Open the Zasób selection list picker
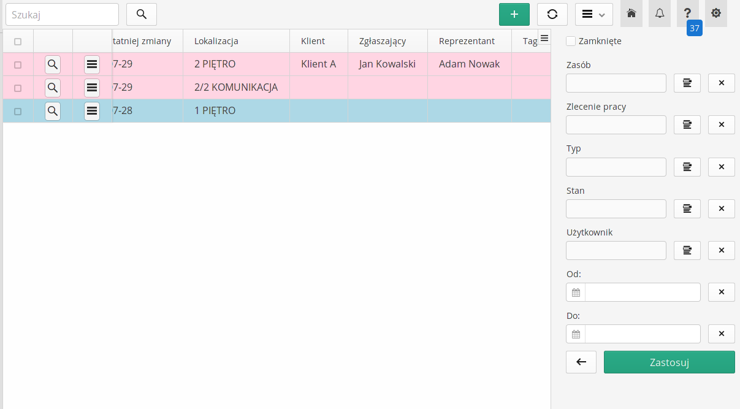 [x=687, y=83]
